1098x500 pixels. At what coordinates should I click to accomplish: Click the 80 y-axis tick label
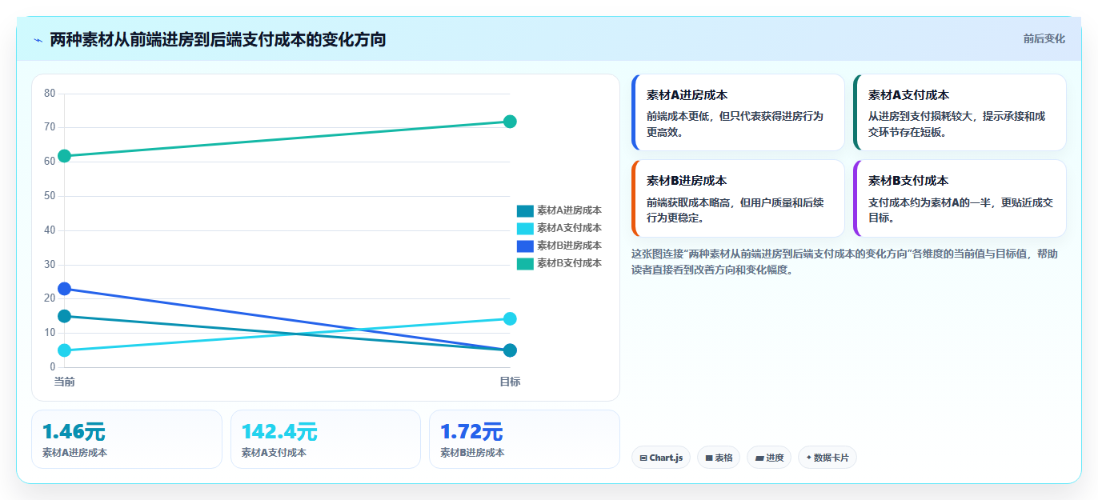pyautogui.click(x=50, y=94)
